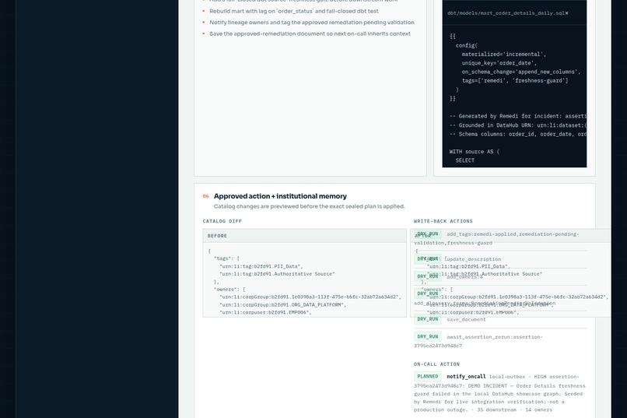Viewport: 627px width, 418px height.
Task: Click the await_assertion_rerun action text
Action: 478,341
